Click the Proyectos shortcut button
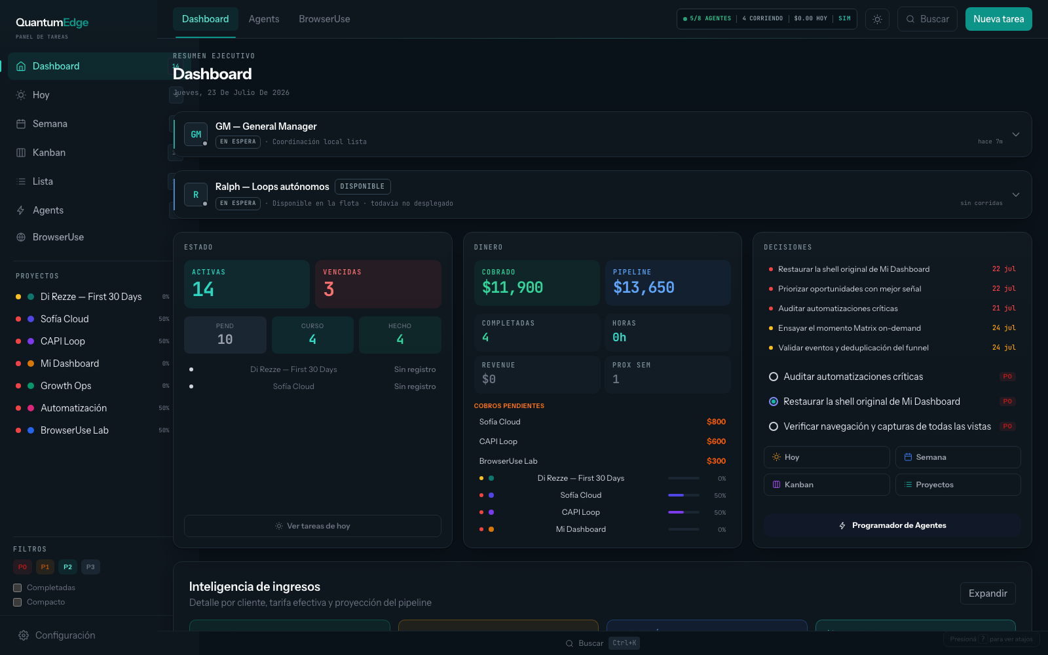The image size is (1048, 655). pos(958,485)
